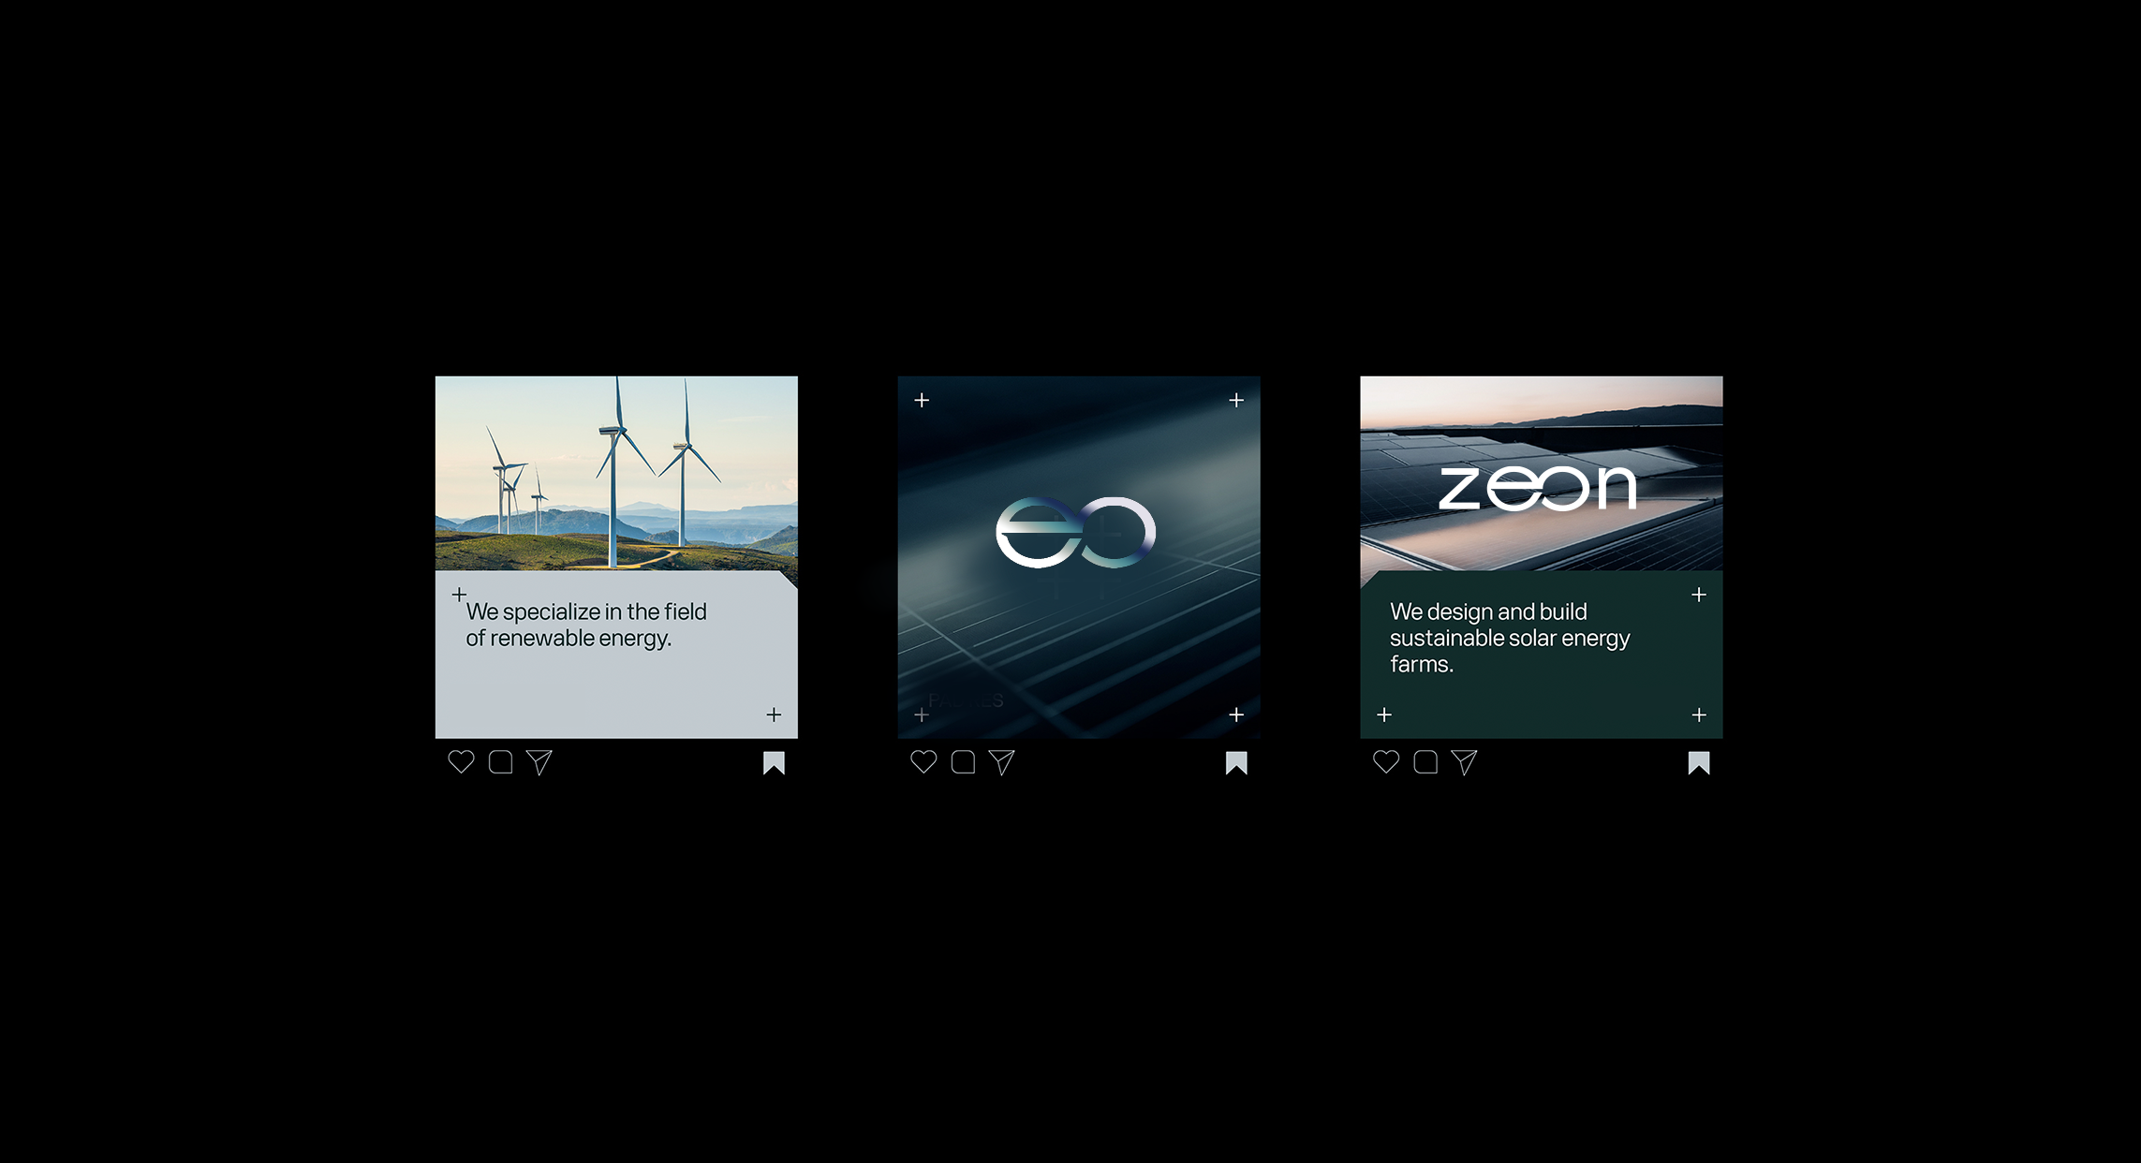Open comments on infinity logo post
The image size is (2141, 1163).
point(963,762)
